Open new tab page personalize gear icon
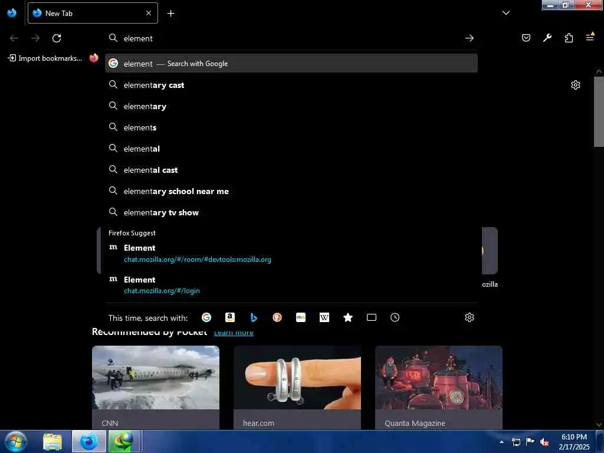The height and width of the screenshot is (453, 604). (576, 85)
